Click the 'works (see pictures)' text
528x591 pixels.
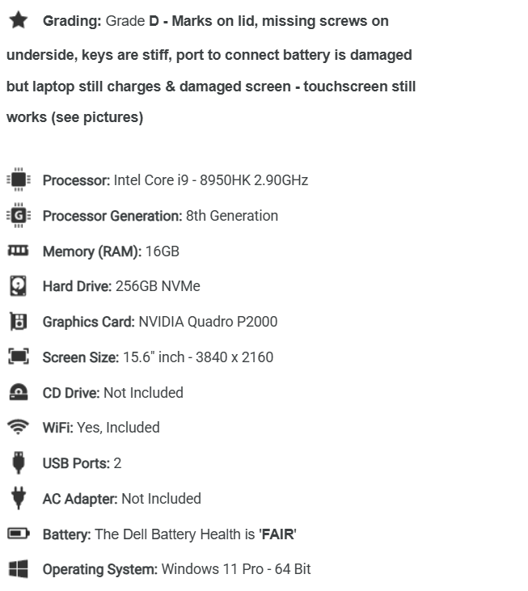(75, 117)
